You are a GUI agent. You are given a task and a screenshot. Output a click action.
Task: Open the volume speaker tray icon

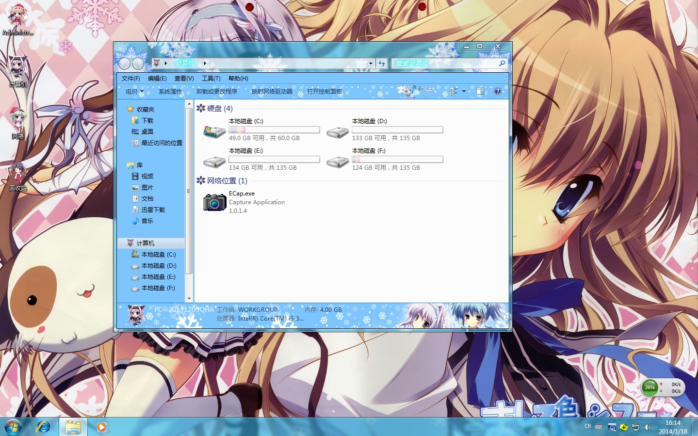(x=647, y=427)
